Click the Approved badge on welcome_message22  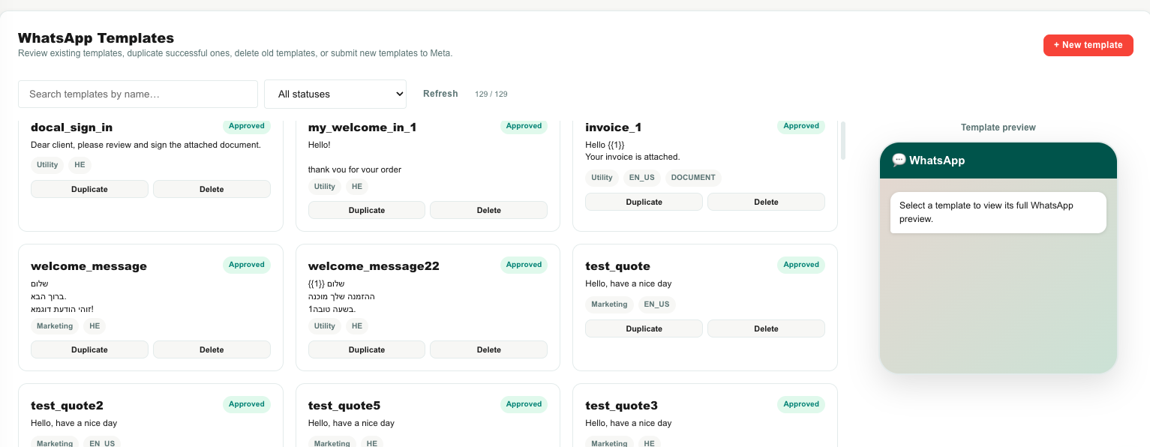[x=524, y=265]
